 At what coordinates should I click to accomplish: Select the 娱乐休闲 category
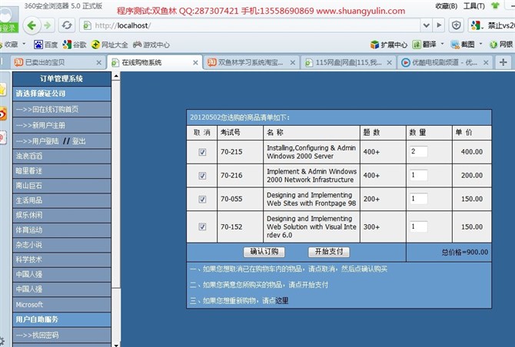tap(61, 215)
